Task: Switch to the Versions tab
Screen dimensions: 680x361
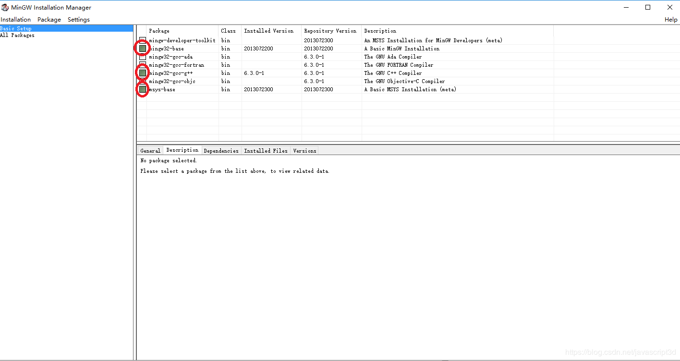Action: click(x=305, y=151)
